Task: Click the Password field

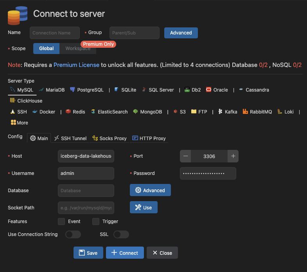Action: click(x=208, y=173)
